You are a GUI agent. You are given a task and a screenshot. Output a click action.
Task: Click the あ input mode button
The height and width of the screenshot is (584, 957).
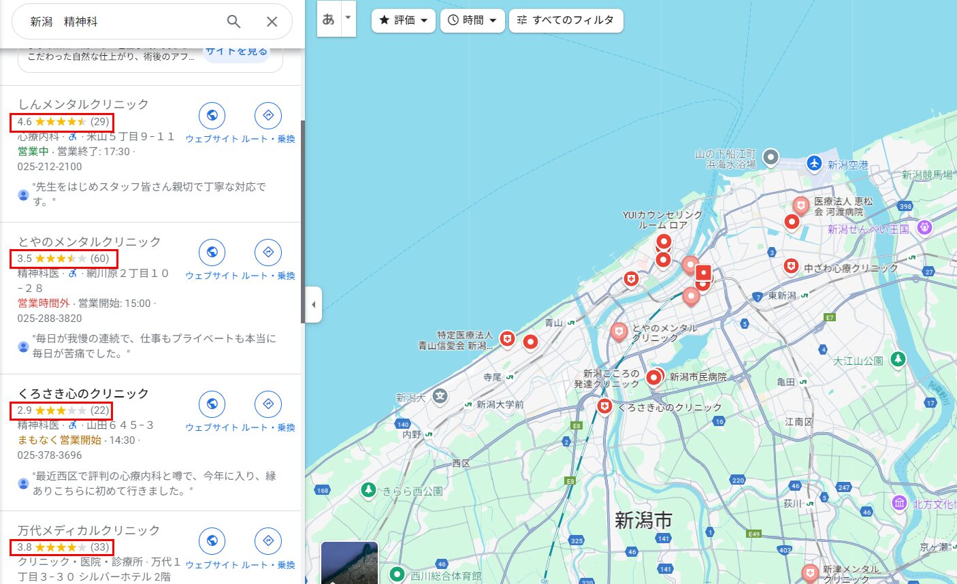[329, 18]
